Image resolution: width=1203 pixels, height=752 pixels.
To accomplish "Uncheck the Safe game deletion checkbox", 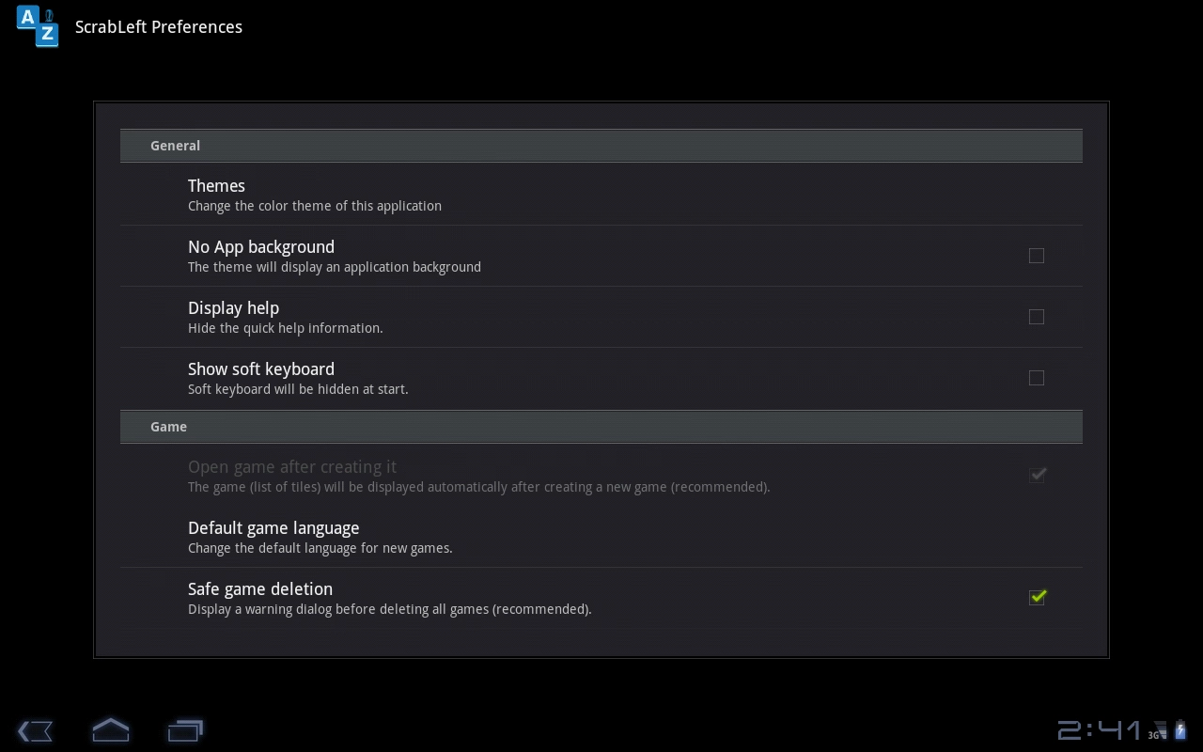I will 1038,597.
